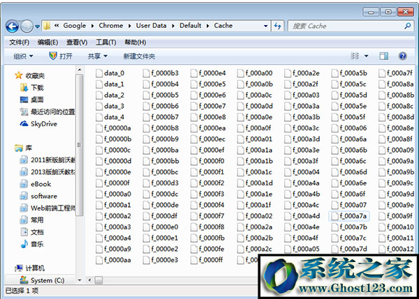419x299 pixels.
Task: Open the 帮助(H) menu
Action: tap(135, 43)
